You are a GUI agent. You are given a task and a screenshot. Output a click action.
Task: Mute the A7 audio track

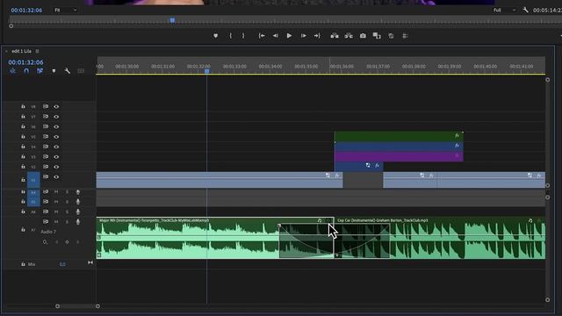56,222
